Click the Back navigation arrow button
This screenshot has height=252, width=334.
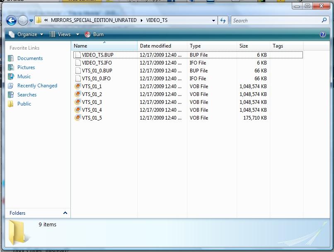tap(11, 20)
